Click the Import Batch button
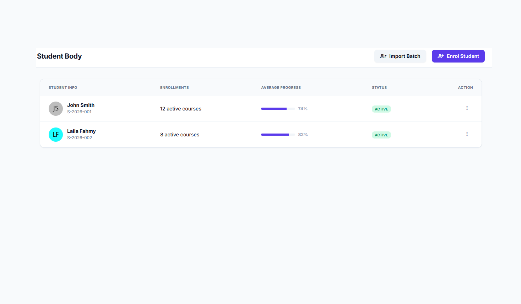 (x=400, y=56)
